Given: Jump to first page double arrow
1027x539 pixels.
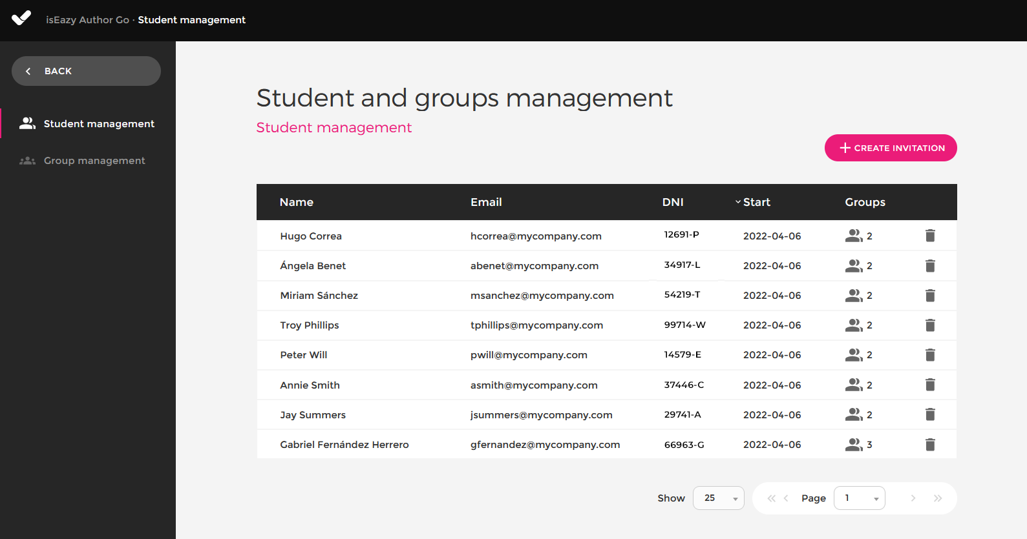Looking at the screenshot, I should point(771,498).
